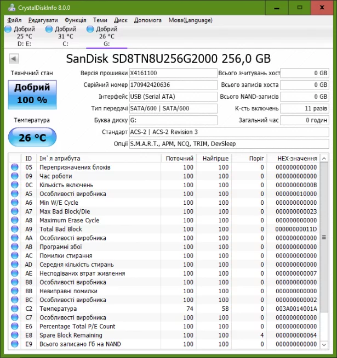Open the Файл menu
Image resolution: width=337 pixels, height=358 pixels.
coord(15,20)
